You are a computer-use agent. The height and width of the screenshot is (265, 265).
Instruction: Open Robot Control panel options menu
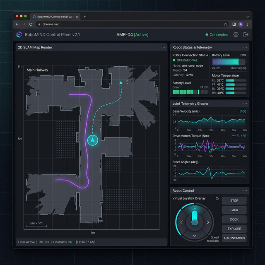(x=245, y=191)
